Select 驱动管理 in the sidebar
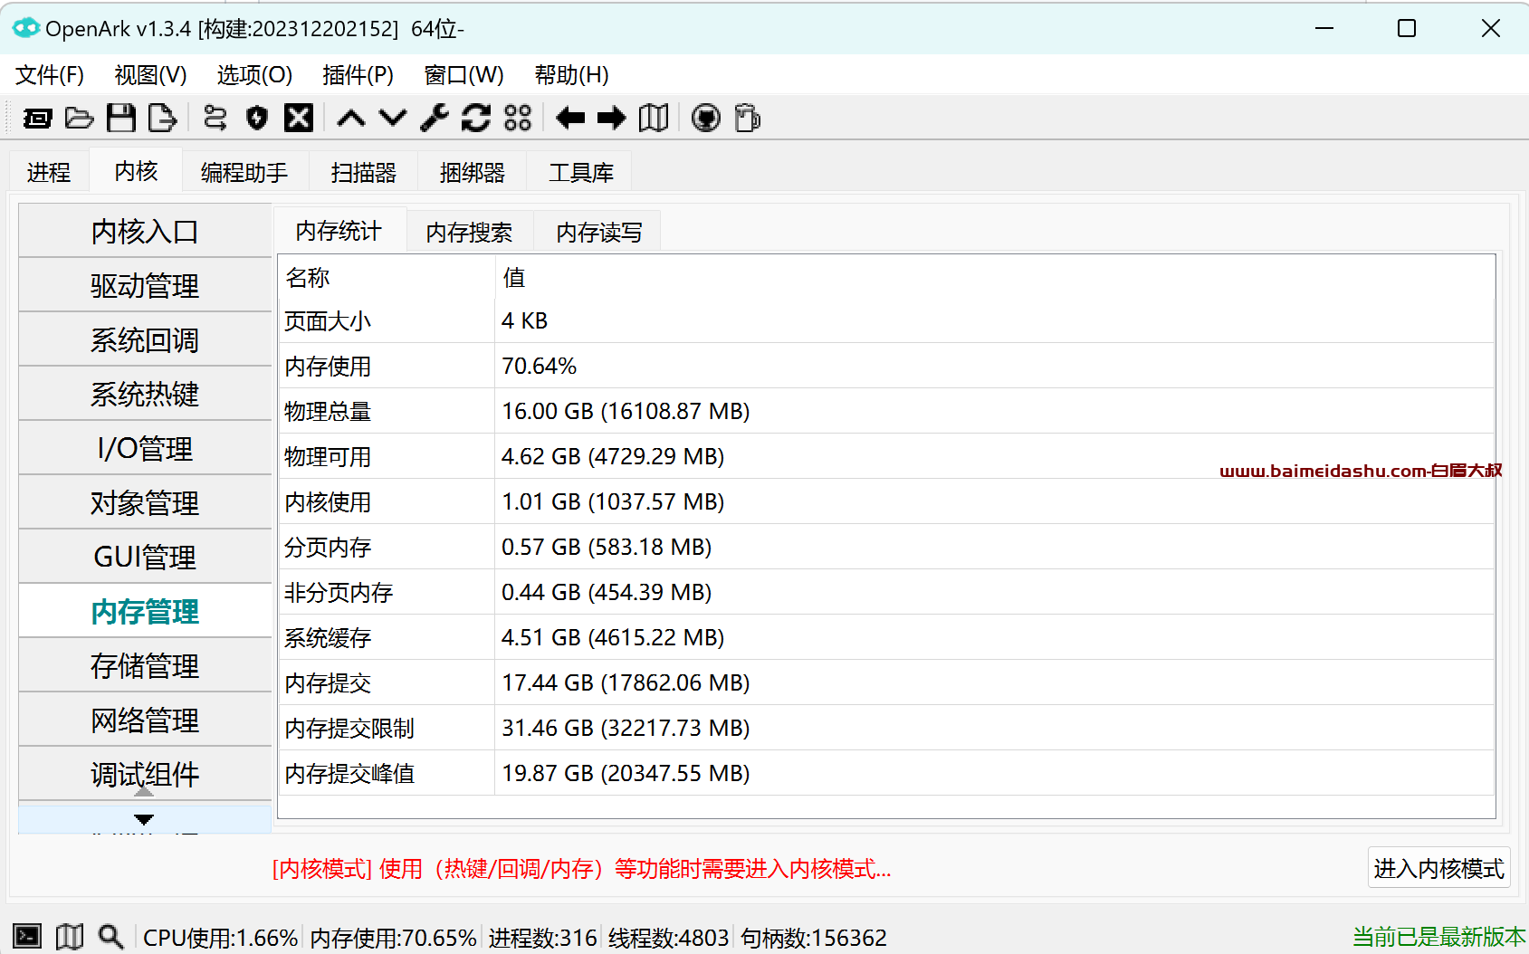The image size is (1529, 954). tap(145, 286)
